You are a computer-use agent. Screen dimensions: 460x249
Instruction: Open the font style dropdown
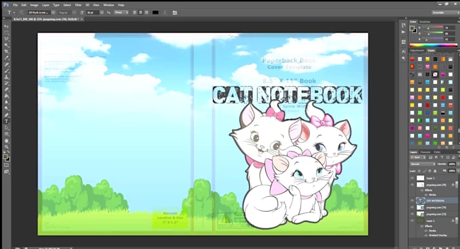pos(74,13)
